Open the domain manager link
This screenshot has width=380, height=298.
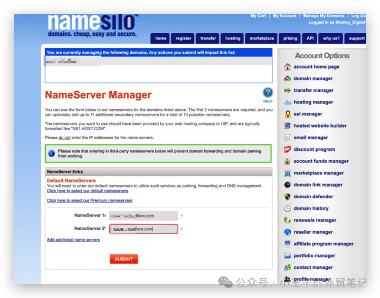(x=313, y=79)
